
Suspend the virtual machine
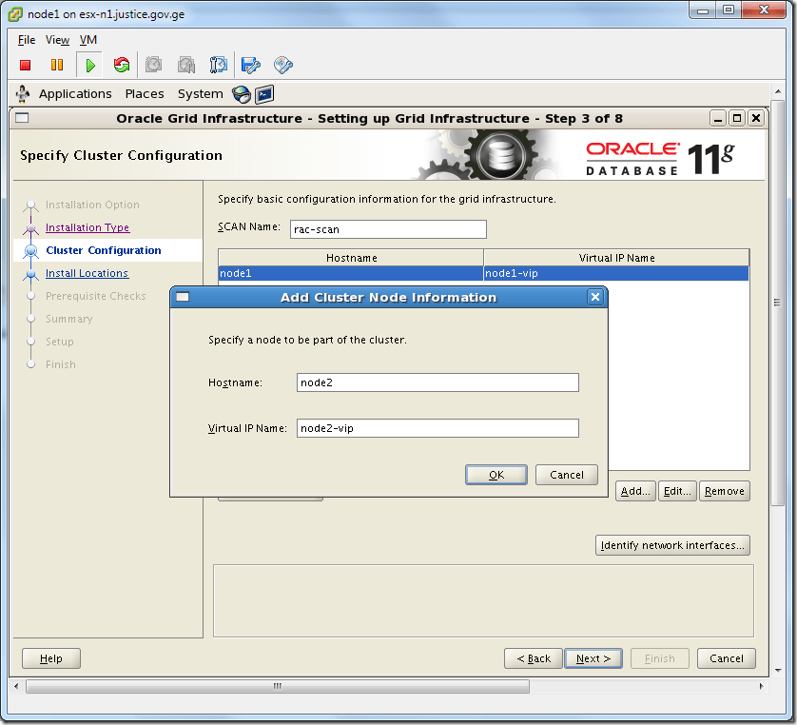click(x=58, y=64)
